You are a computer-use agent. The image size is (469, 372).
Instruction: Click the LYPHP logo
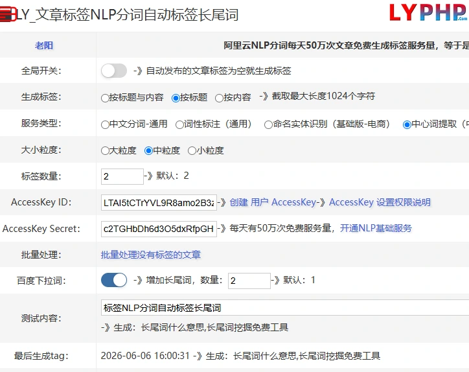pos(428,12)
